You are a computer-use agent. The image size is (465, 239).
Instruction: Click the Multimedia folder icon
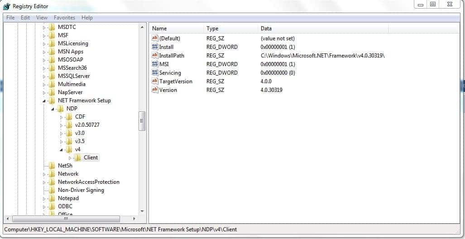pyautogui.click(x=52, y=84)
